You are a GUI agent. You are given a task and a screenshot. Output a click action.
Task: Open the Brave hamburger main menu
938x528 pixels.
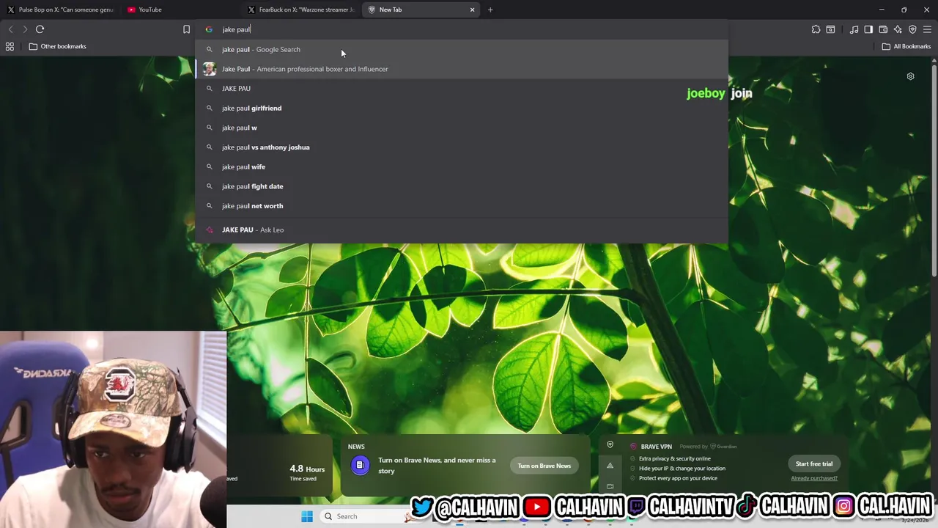tap(927, 29)
